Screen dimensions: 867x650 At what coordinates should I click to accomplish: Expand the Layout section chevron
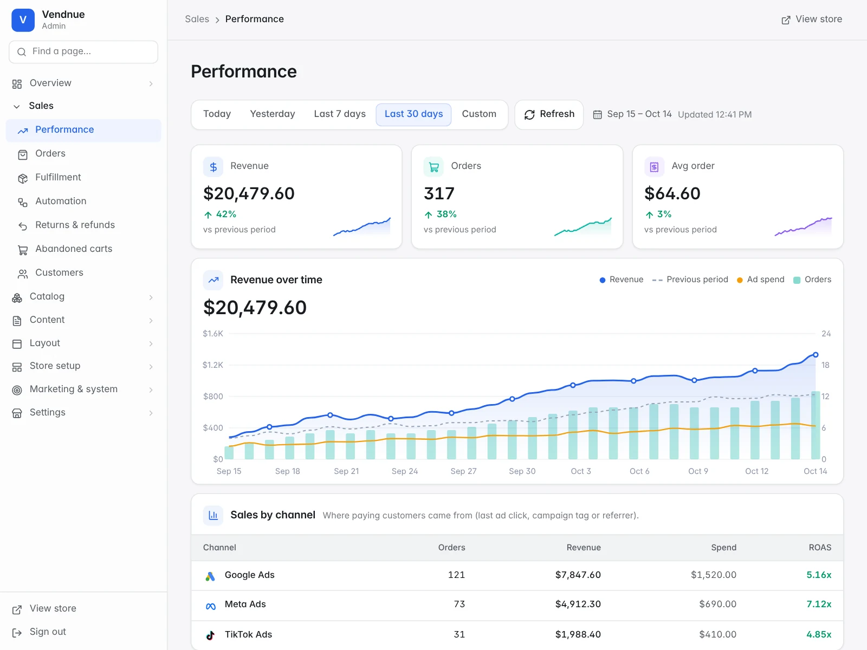point(151,344)
